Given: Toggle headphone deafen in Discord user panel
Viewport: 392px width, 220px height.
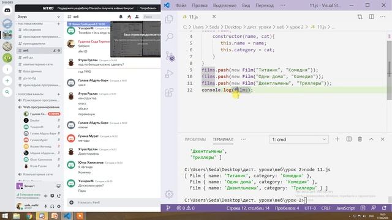Looking at the screenshot, I should click(52, 207).
